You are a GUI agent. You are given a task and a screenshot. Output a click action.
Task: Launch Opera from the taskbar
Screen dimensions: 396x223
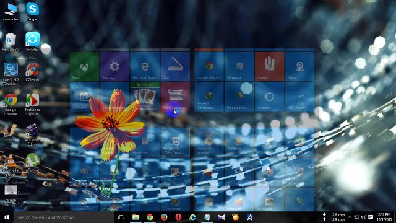click(x=178, y=217)
